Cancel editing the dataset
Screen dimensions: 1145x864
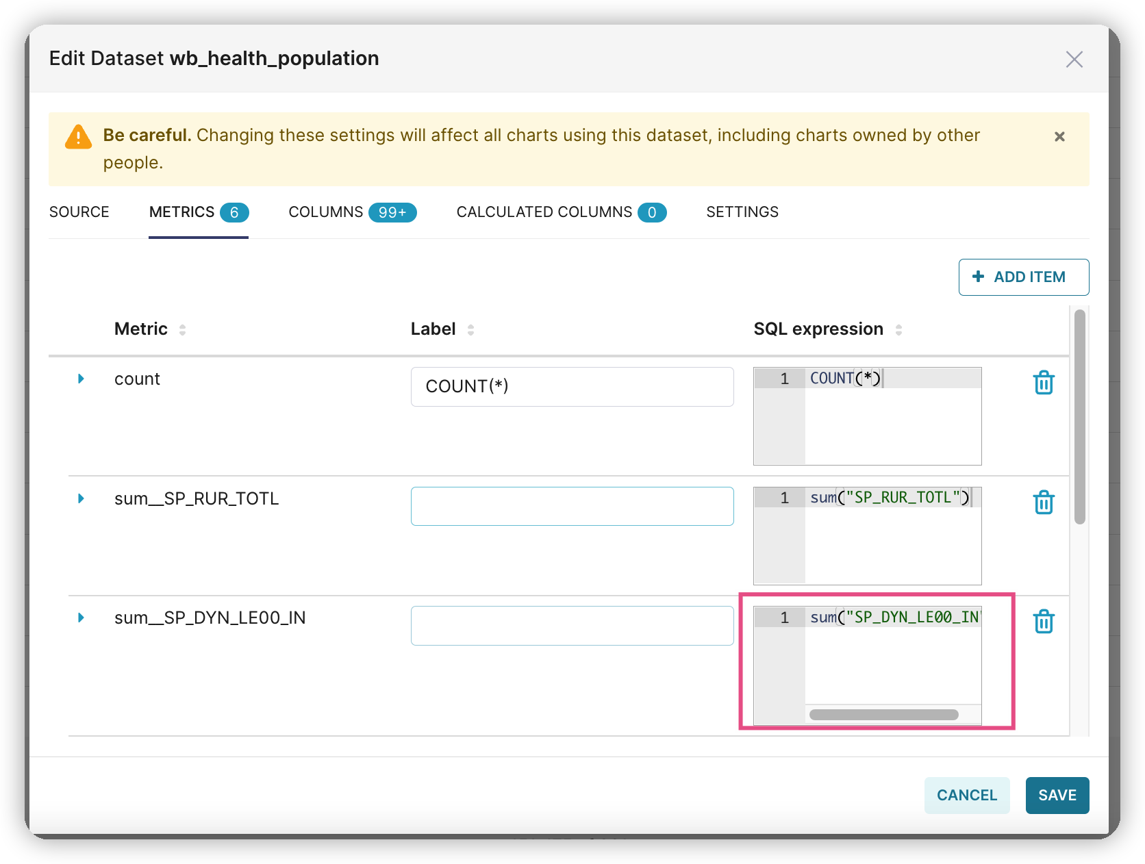(966, 795)
